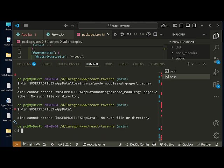Change LF end of line sequence

(x=120, y=145)
